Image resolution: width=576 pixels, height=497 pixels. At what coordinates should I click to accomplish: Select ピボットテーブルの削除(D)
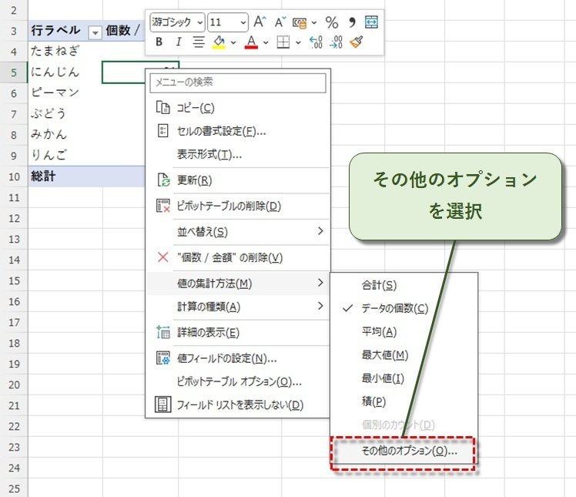point(238,207)
